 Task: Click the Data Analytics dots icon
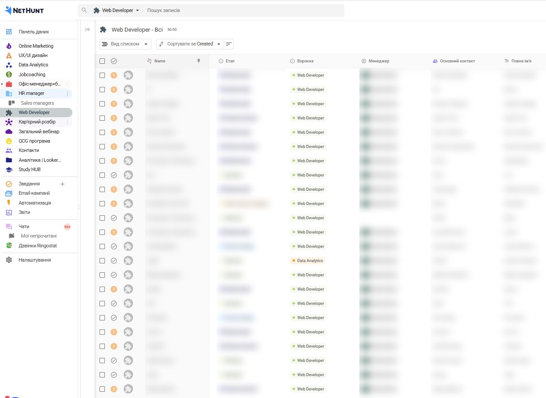(9, 65)
